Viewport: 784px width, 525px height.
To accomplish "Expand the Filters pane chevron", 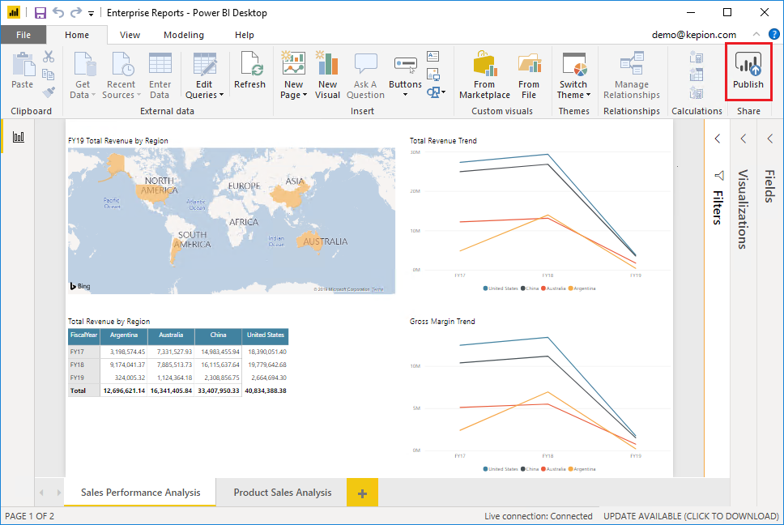I will point(718,139).
